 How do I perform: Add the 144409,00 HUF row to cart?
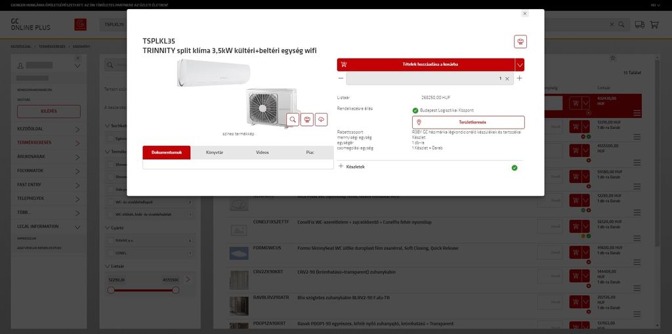575,276
